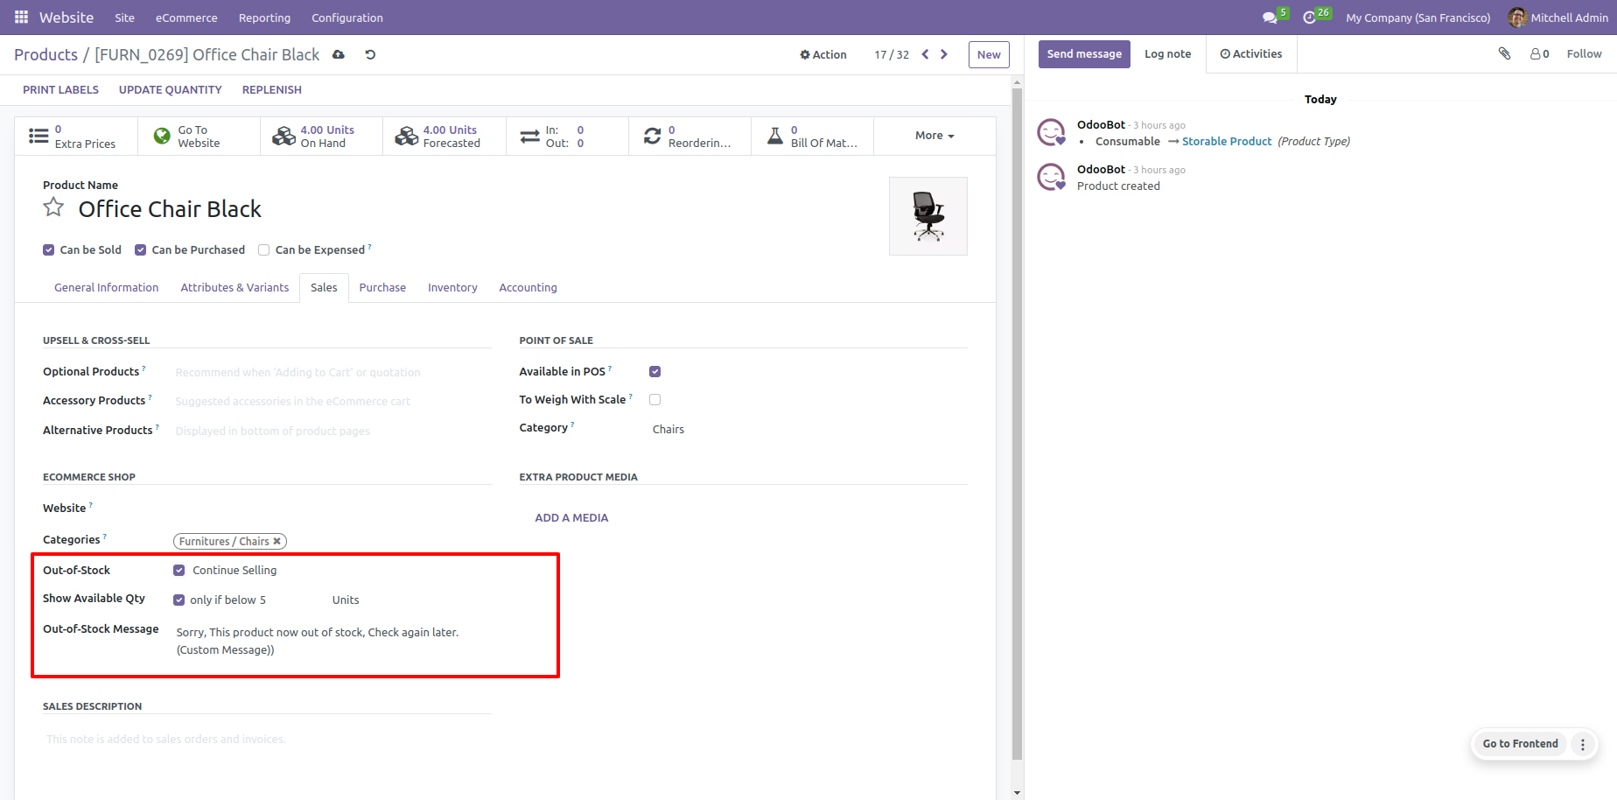Uncheck the Can be Sold checkbox

coord(48,249)
